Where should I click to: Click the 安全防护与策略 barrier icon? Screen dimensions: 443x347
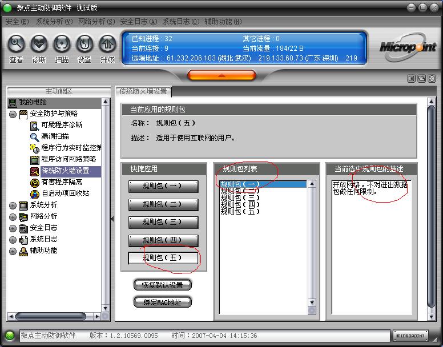23,114
